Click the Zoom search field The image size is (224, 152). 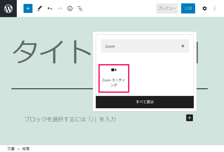145,46
